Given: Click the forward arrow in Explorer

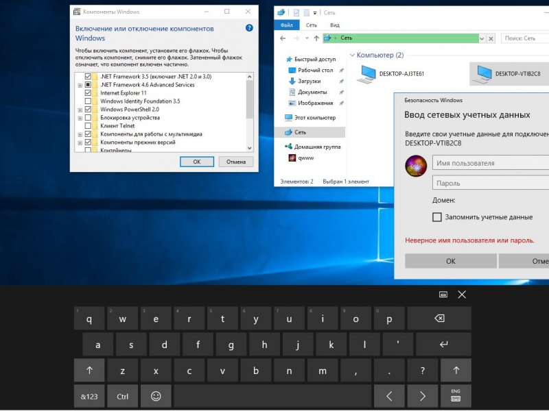Looking at the screenshot, I should pos(296,38).
